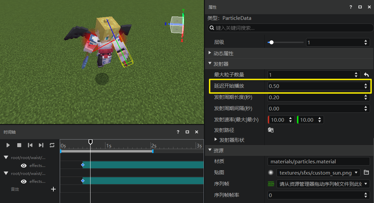Jump to next frame in timeline

(41, 145)
